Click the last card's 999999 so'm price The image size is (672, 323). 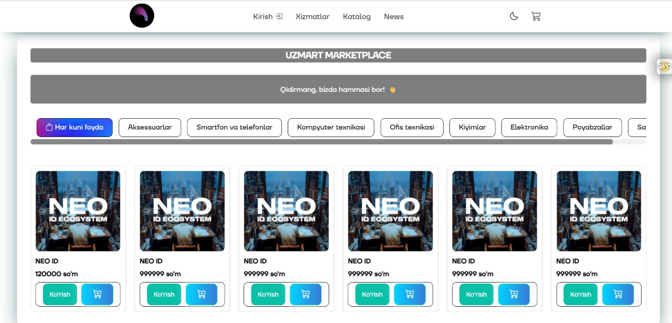pos(577,274)
